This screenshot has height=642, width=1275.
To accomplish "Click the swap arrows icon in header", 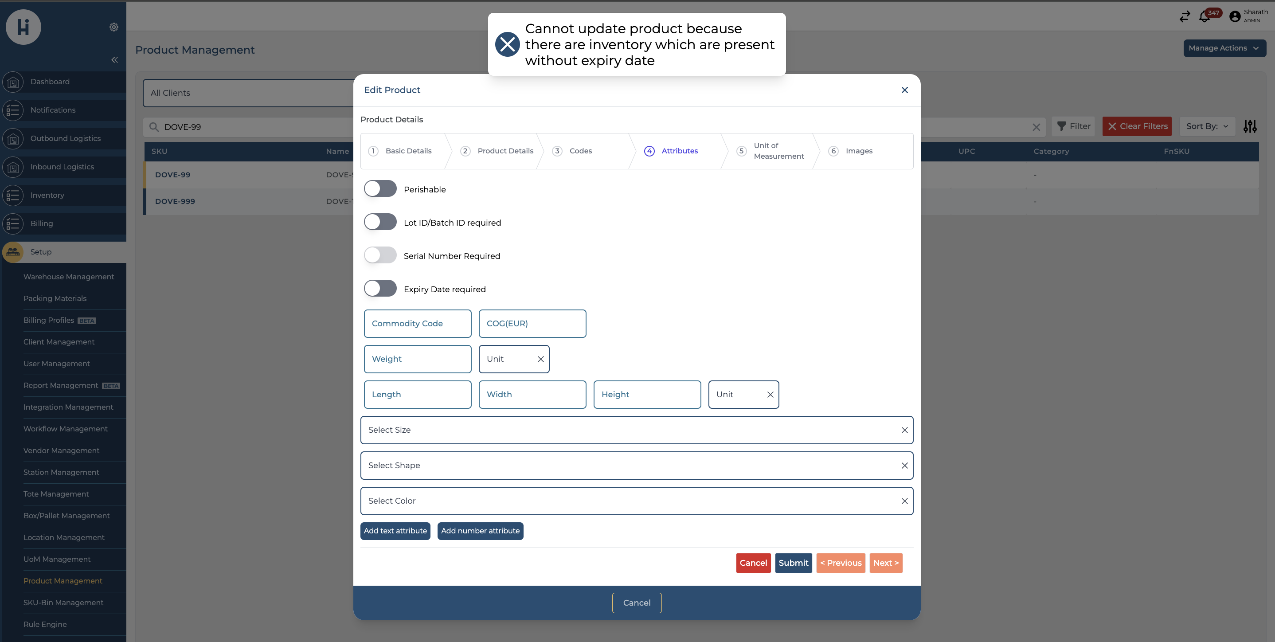I will 1185,17.
